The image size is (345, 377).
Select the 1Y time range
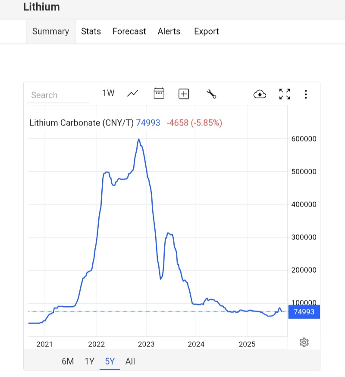click(x=89, y=361)
